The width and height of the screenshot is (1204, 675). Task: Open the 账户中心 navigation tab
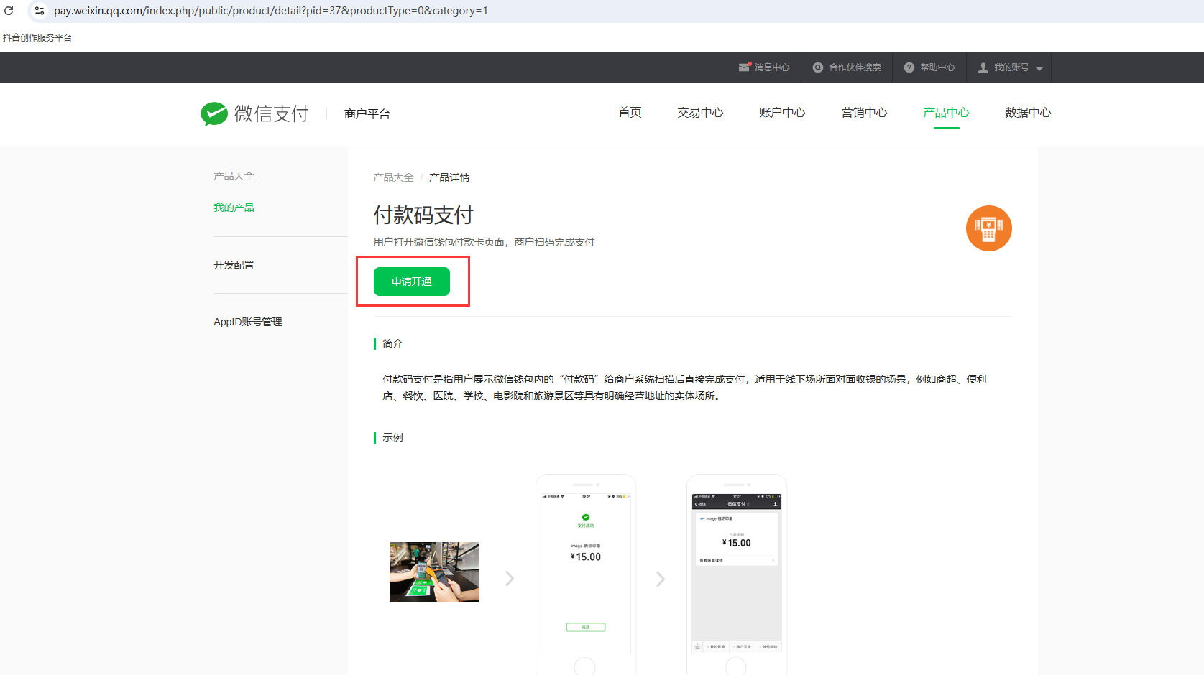pos(782,113)
